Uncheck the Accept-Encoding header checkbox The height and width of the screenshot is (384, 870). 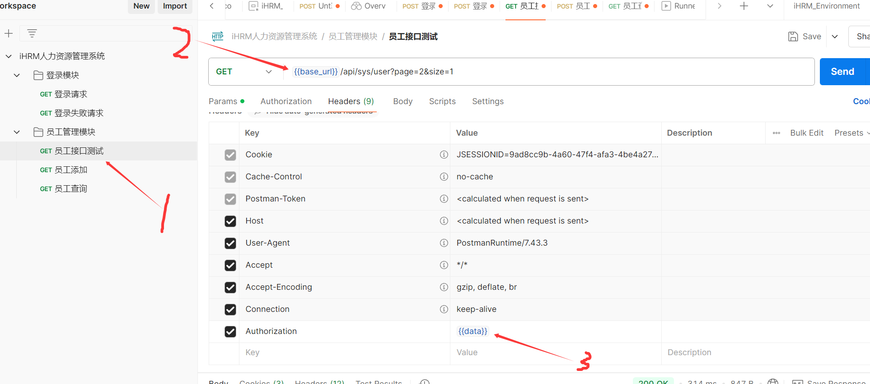pyautogui.click(x=230, y=288)
